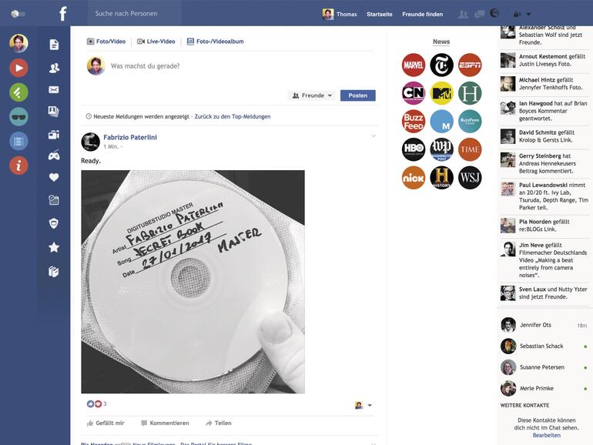Open chat with Susanne Petersen

tap(544, 367)
